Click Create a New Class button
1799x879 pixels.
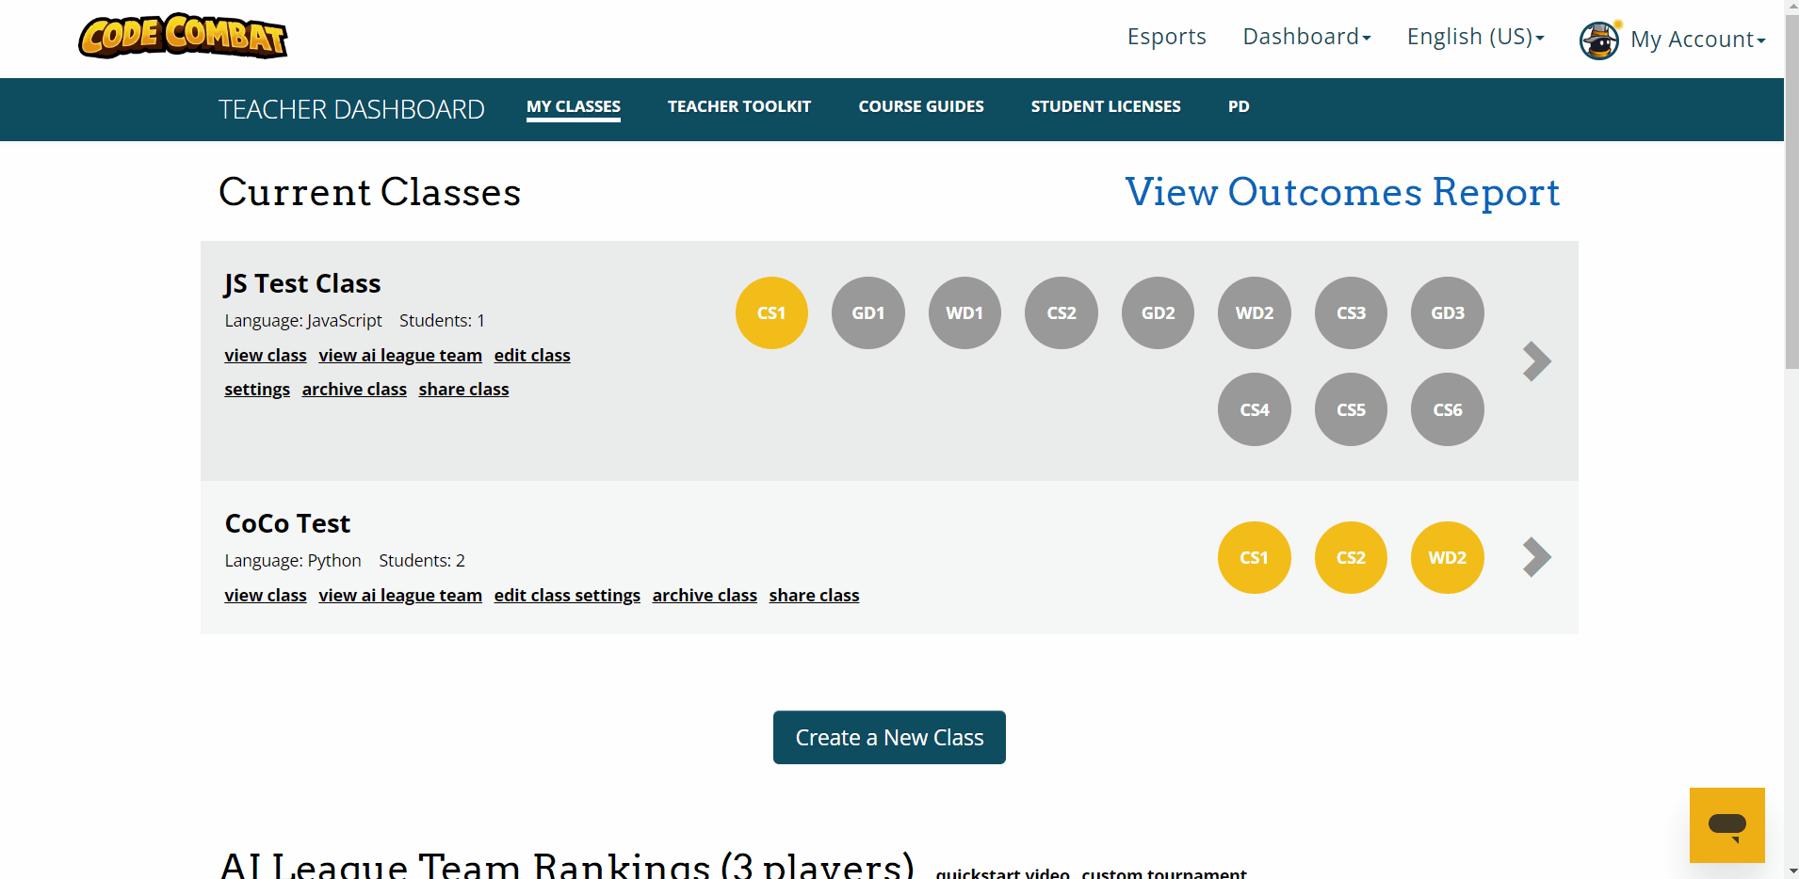(x=889, y=738)
